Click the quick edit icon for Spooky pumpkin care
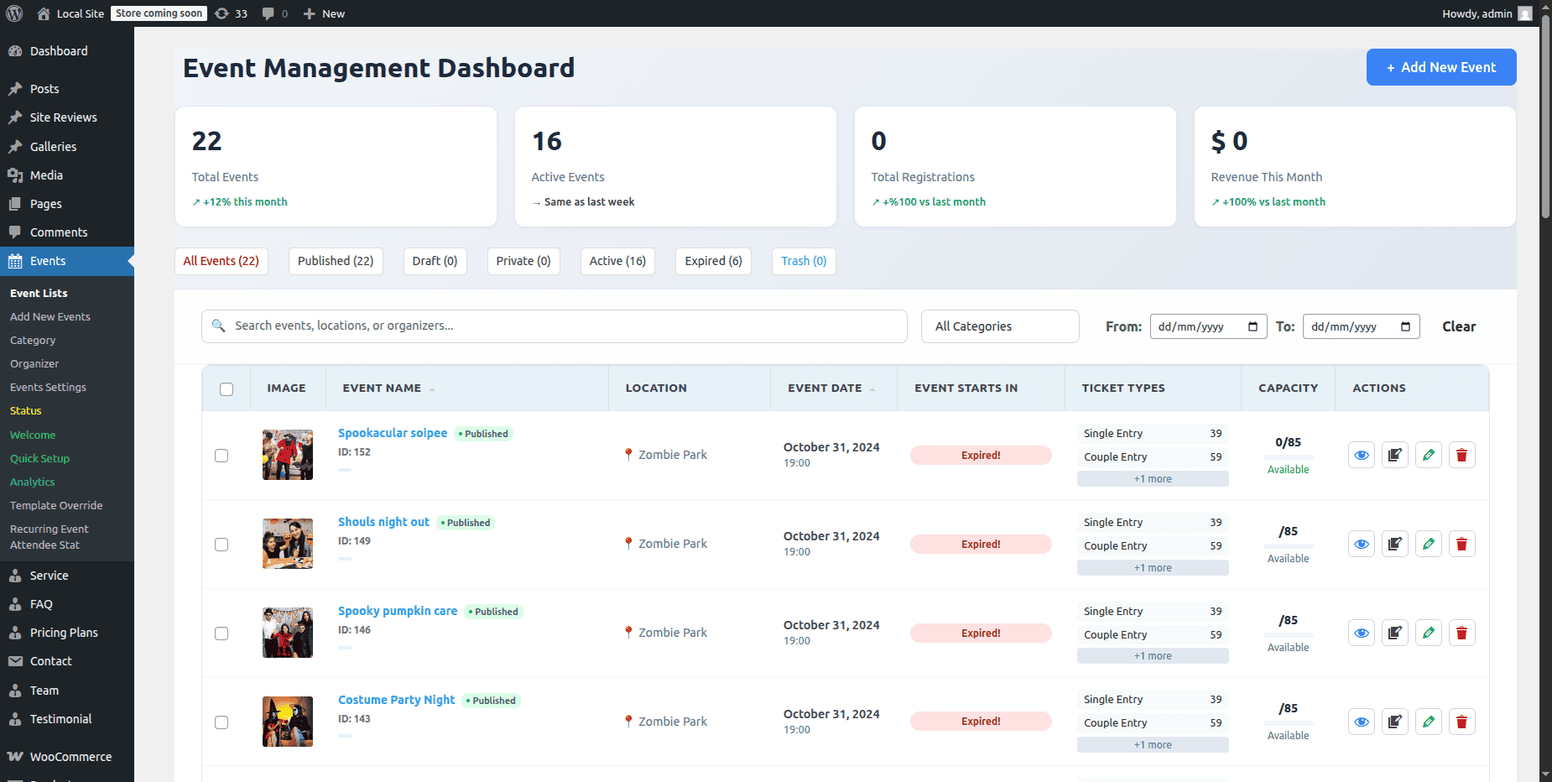This screenshot has width=1552, height=782. click(x=1394, y=633)
